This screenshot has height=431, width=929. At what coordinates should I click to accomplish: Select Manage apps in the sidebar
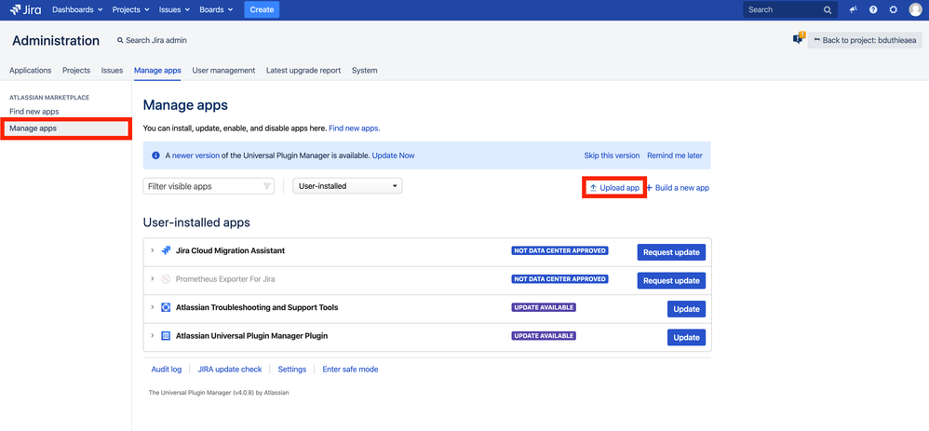[x=65, y=128]
